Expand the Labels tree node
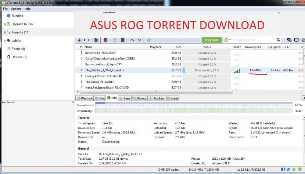 pyautogui.click(x=5, y=41)
